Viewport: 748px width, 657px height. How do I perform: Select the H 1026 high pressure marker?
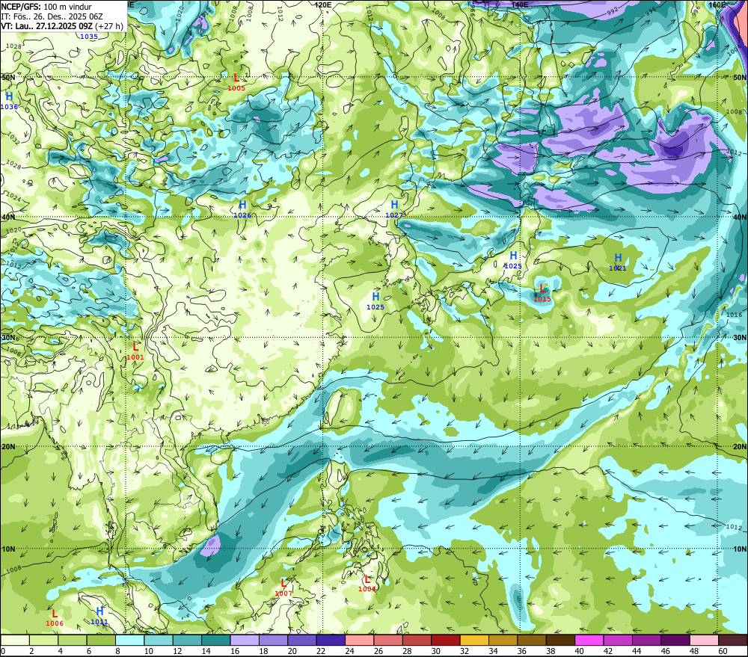pyautogui.click(x=242, y=209)
